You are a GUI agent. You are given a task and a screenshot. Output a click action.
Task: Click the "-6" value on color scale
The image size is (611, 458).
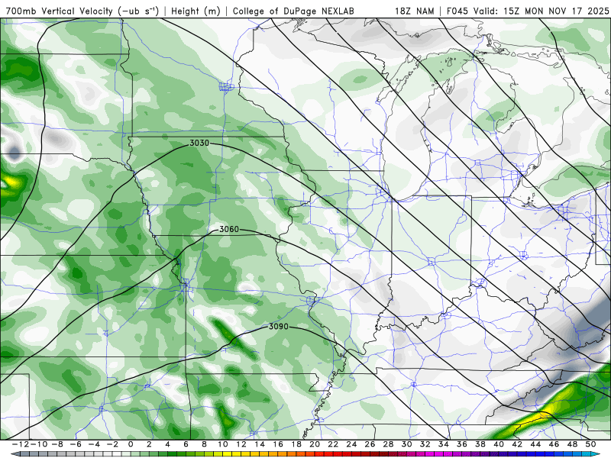76,444
